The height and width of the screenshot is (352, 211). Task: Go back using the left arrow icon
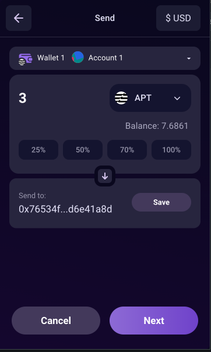pyautogui.click(x=19, y=18)
